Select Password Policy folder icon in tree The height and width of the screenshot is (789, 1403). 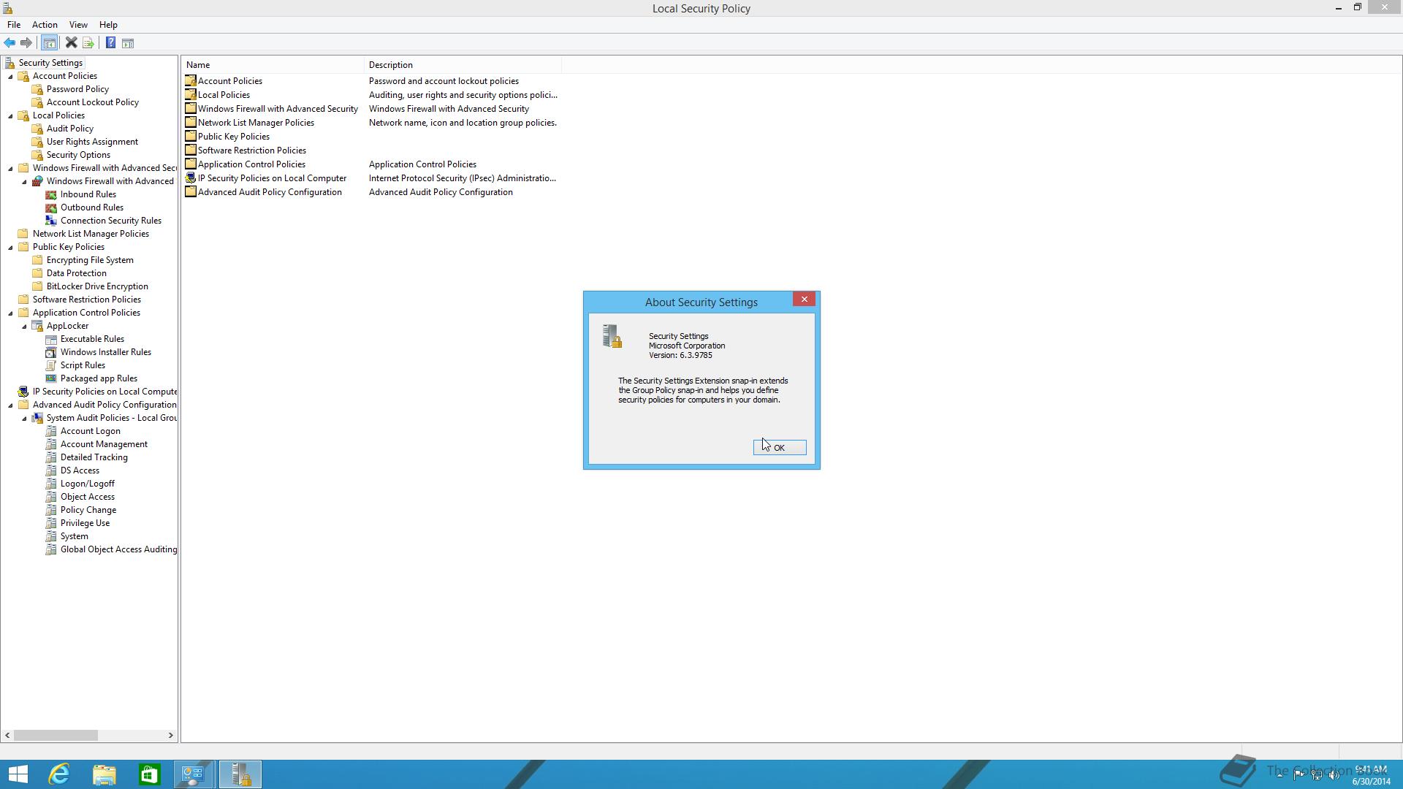pyautogui.click(x=38, y=89)
